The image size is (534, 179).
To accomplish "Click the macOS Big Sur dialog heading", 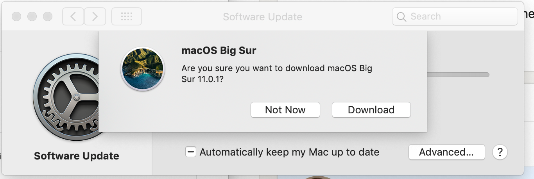I will coord(219,50).
